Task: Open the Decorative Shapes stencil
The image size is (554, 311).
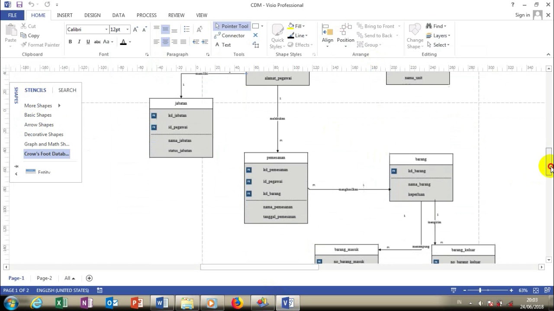Action: 44,134
